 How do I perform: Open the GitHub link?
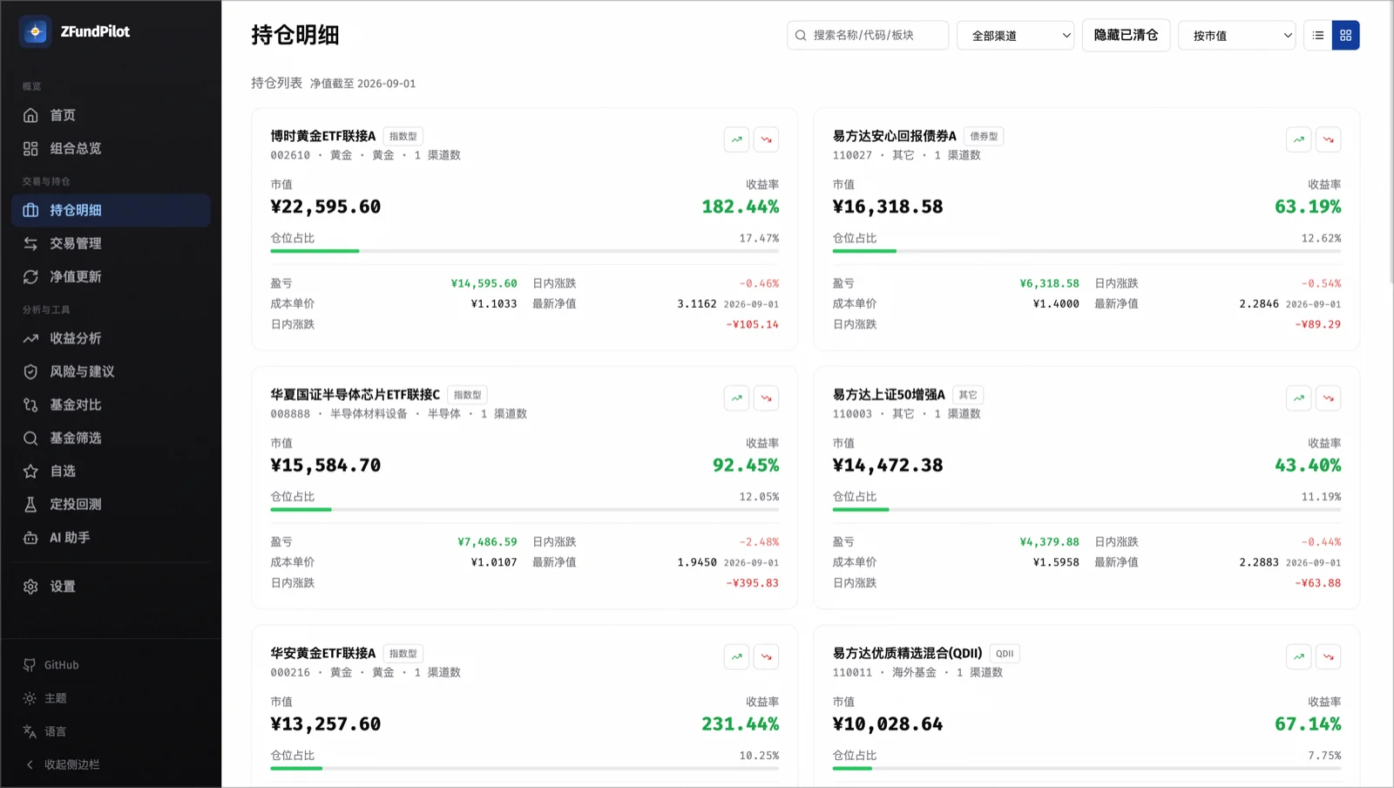pyautogui.click(x=111, y=665)
